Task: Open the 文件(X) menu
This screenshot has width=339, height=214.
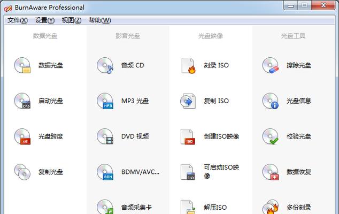Action: 18,20
